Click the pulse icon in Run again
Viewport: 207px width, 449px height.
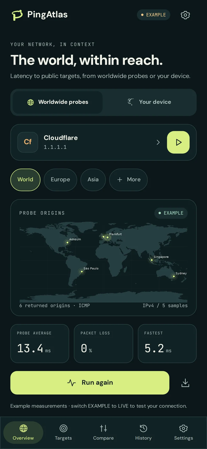(71, 383)
